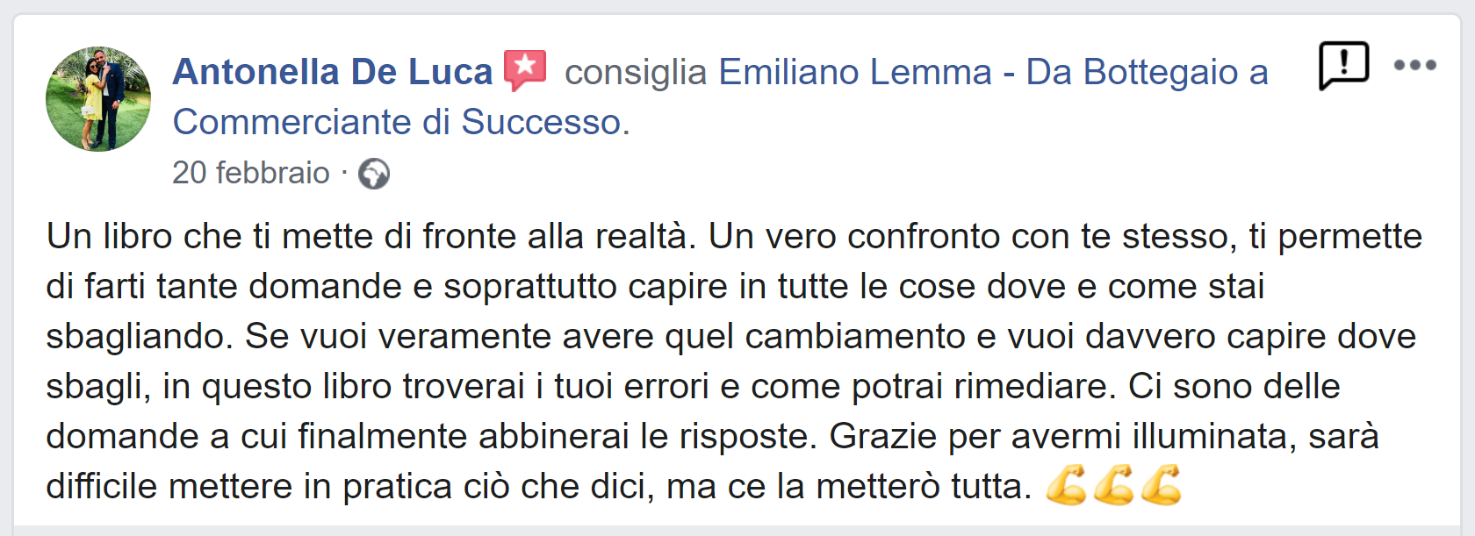The image size is (1475, 536).
Task: Click the sentence starting 'Un libro che ti mette'
Action: tap(371, 236)
